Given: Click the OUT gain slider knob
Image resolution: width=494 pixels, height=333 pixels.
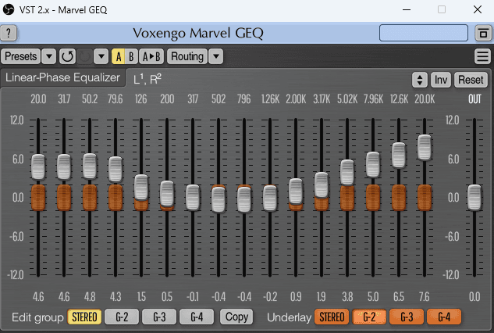Looking at the screenshot, I should point(474,198).
